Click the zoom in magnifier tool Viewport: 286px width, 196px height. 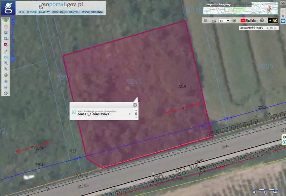[x=6, y=63]
